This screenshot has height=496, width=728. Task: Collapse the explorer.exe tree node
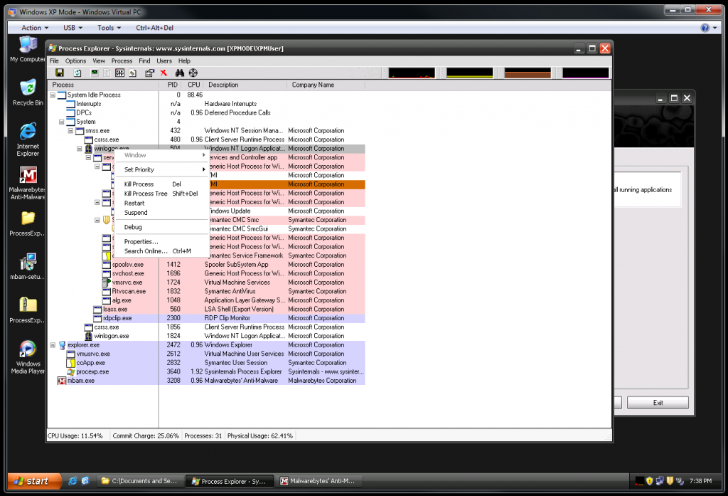(53, 345)
